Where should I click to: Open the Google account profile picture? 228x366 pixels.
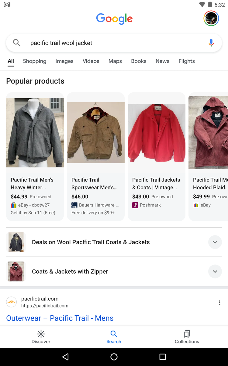point(211,18)
